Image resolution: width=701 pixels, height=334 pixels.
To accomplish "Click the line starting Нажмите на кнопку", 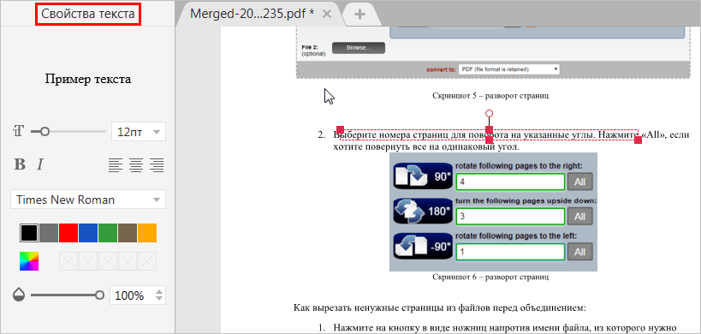I will [504, 328].
